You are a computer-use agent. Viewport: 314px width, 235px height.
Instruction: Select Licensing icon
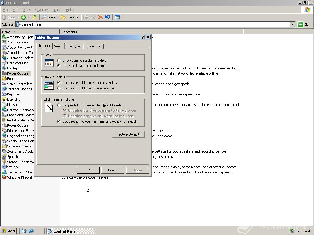point(4,99)
